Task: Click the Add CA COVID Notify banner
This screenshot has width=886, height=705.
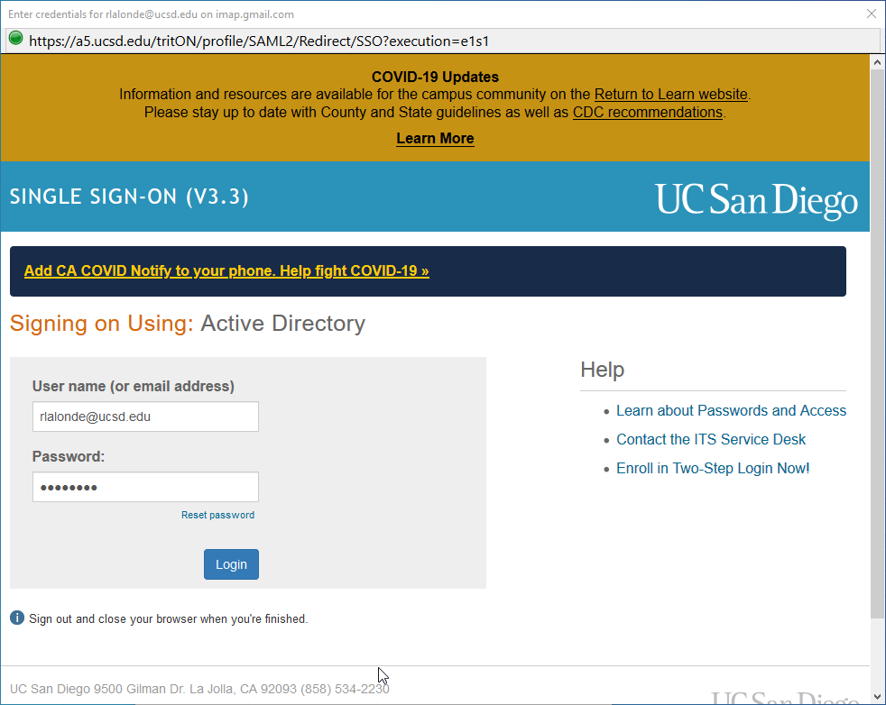Action: click(x=228, y=270)
